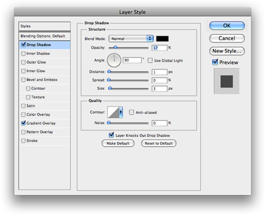Click the Size value input field

(159, 88)
